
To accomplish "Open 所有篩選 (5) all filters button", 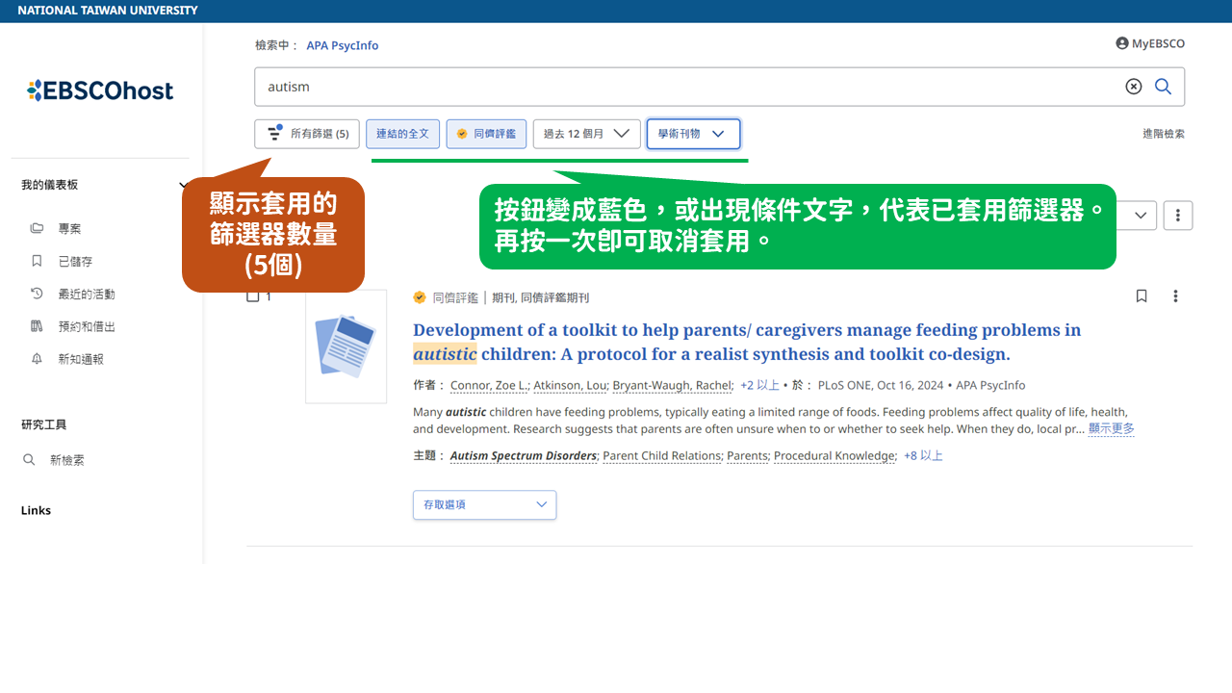I will click(307, 134).
